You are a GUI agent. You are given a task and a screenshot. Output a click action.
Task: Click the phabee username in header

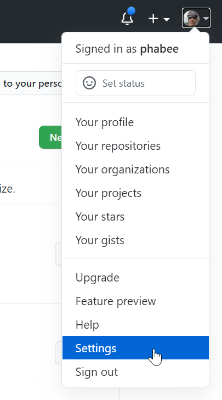tap(160, 49)
